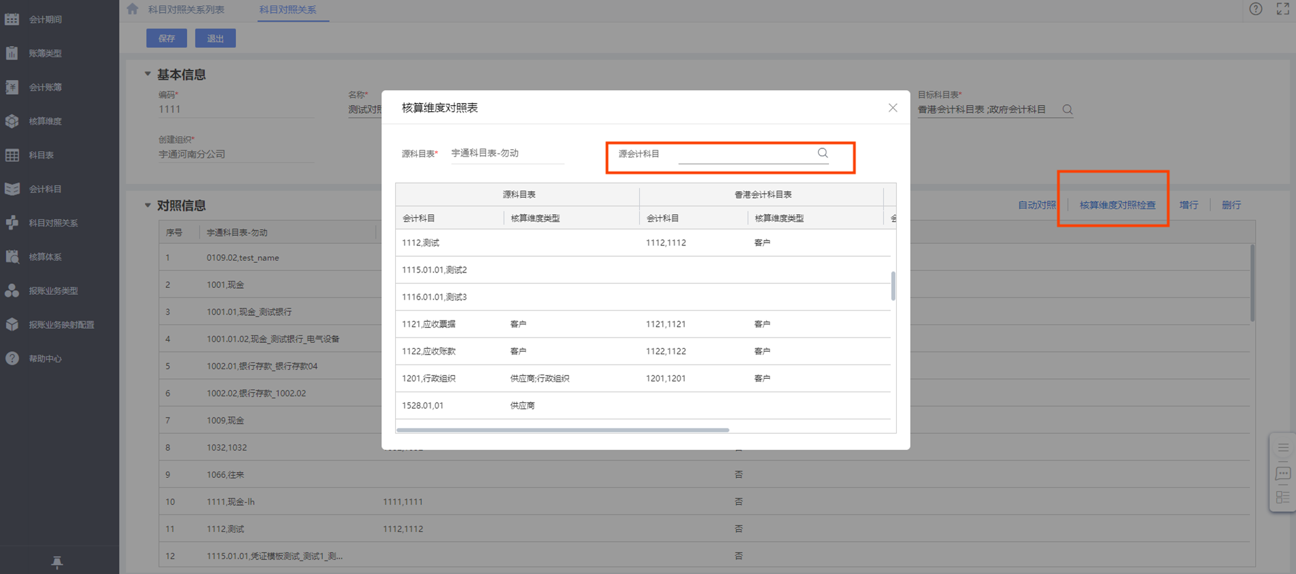1296x574 pixels.
Task: Open 报账业务映射配置 in the sidebar
Action: (x=62, y=325)
